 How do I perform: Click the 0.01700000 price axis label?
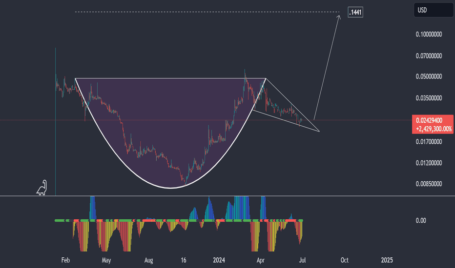(x=429, y=142)
